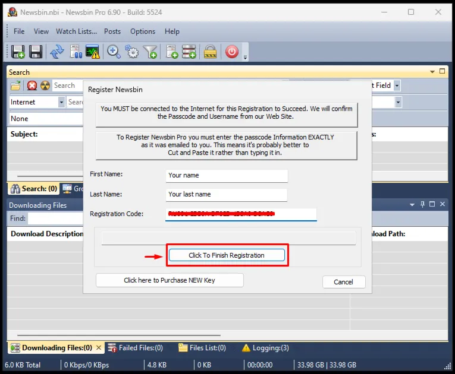Click the 0 Kbps/0 KBps status entry
455x374 pixels.
86,365
